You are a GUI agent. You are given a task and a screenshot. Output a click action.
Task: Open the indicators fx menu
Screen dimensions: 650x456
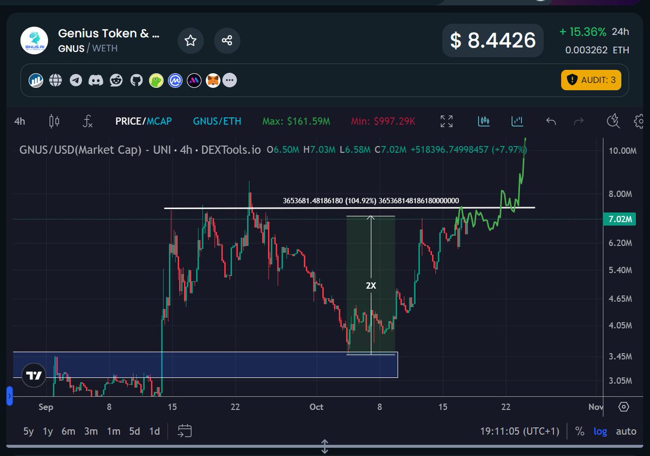coord(87,121)
